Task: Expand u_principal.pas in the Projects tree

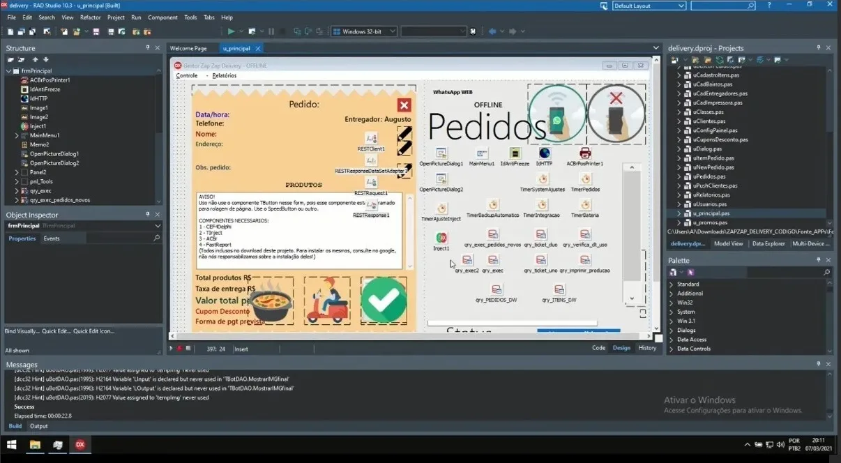Action: point(679,213)
